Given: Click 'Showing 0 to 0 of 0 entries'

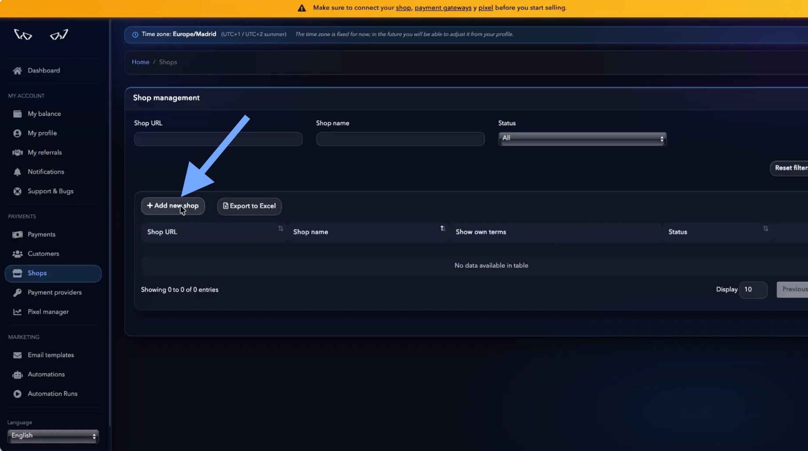Looking at the screenshot, I should 180,290.
